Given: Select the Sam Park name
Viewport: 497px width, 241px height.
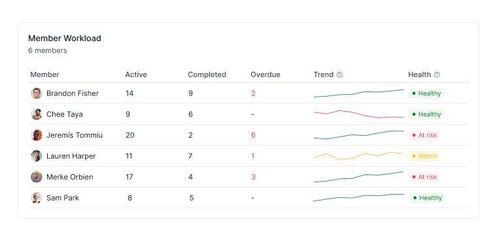Looking at the screenshot, I should click(63, 198).
